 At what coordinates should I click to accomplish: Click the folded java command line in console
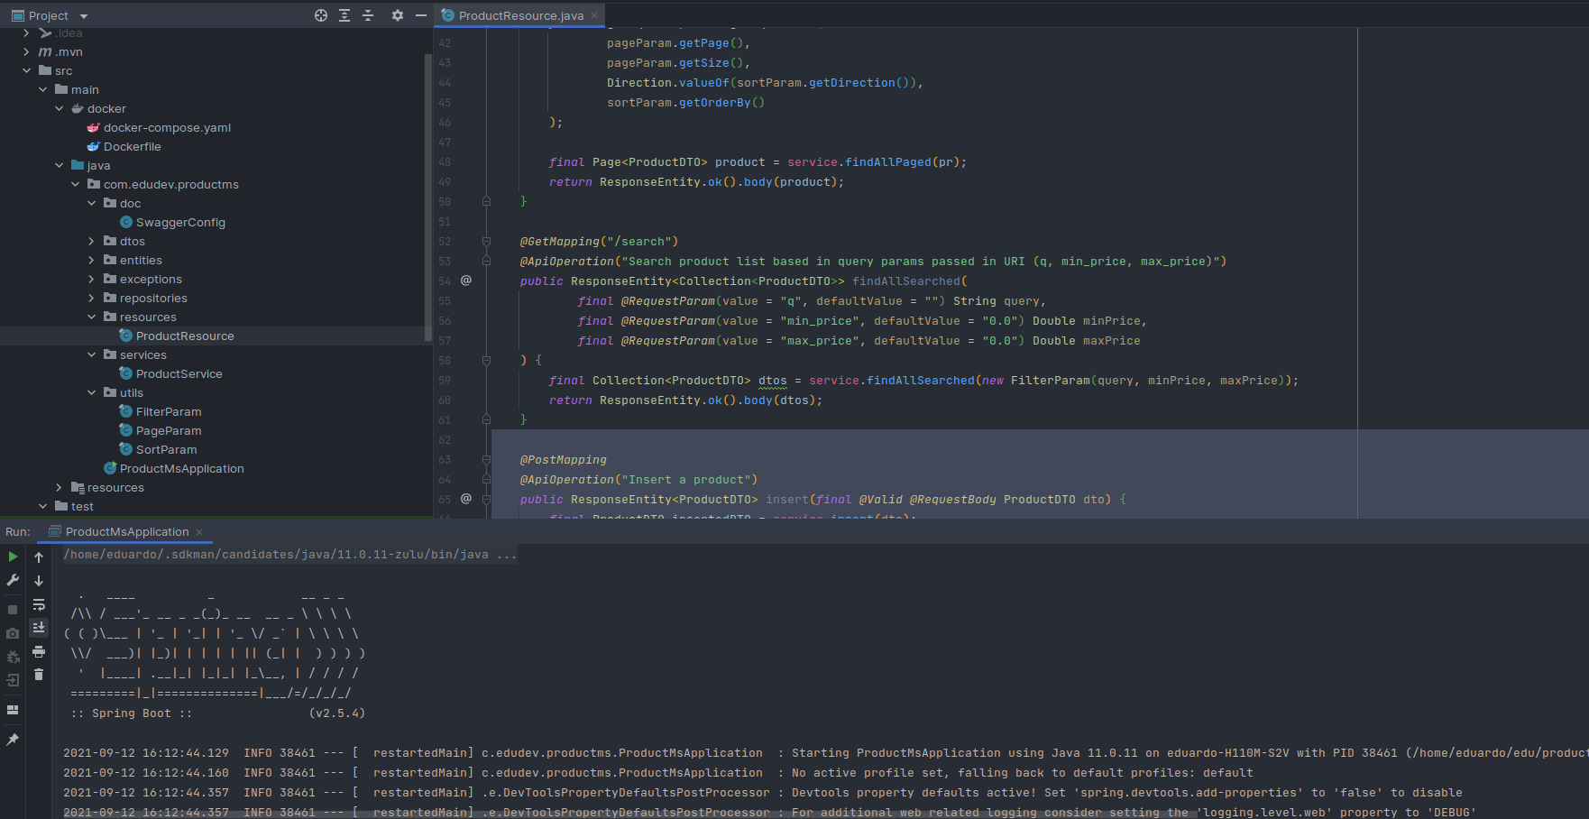(x=289, y=554)
